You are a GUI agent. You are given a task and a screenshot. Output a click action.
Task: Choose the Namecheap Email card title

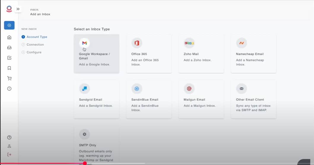250,54
